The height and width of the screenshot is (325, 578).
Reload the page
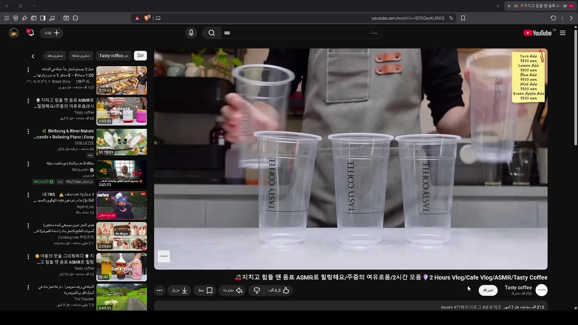pyautogui.click(x=553, y=18)
